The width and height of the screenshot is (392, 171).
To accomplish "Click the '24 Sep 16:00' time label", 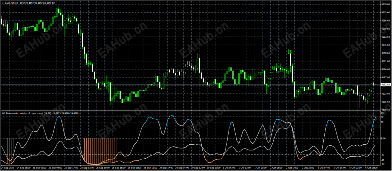I will pos(24,168).
